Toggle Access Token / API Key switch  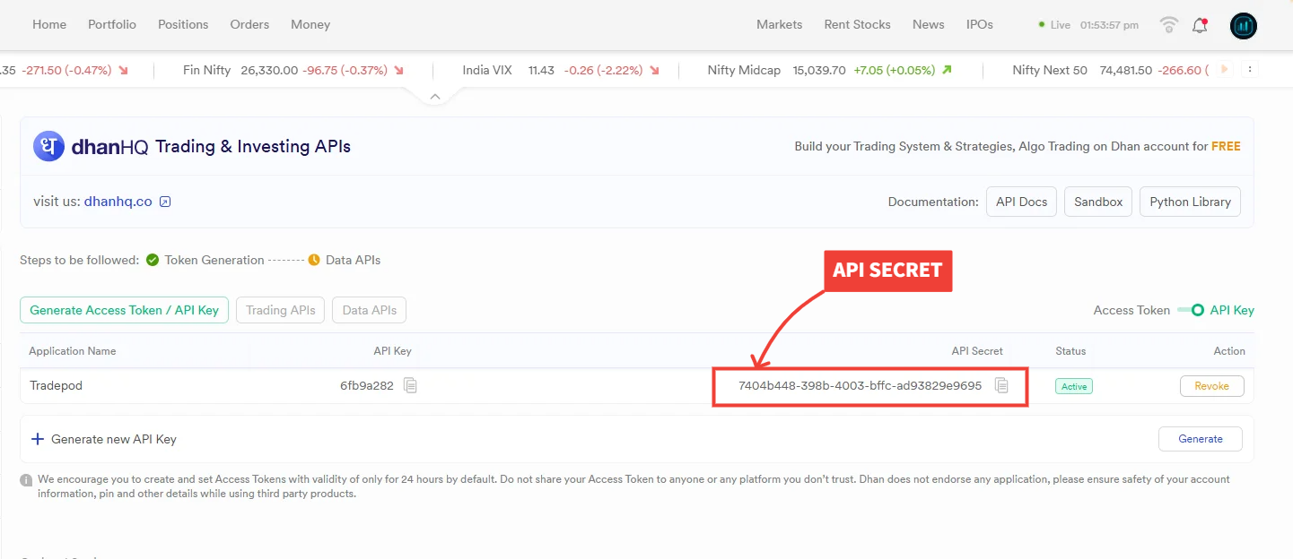click(x=1191, y=310)
